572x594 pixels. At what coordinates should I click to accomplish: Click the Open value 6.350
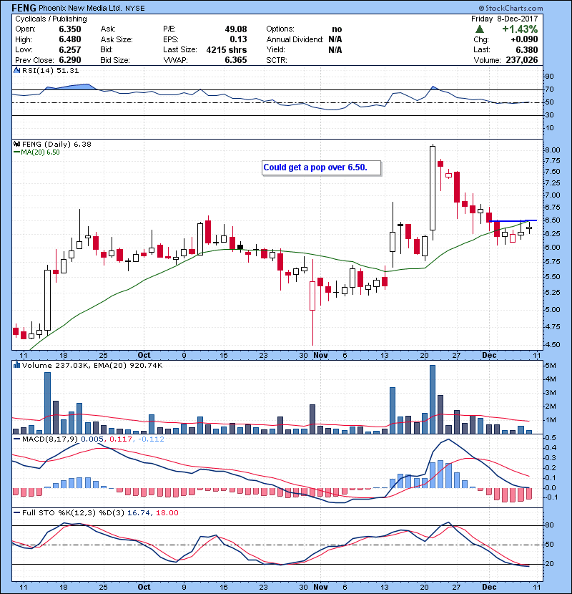[x=70, y=29]
